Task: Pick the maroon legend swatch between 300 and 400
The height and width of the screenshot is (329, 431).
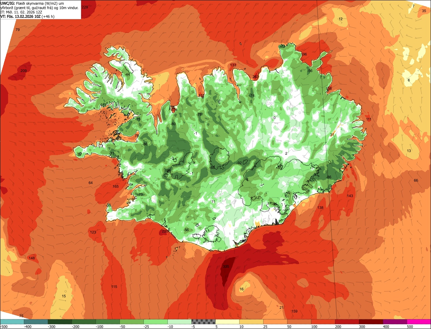Action: 371,322
